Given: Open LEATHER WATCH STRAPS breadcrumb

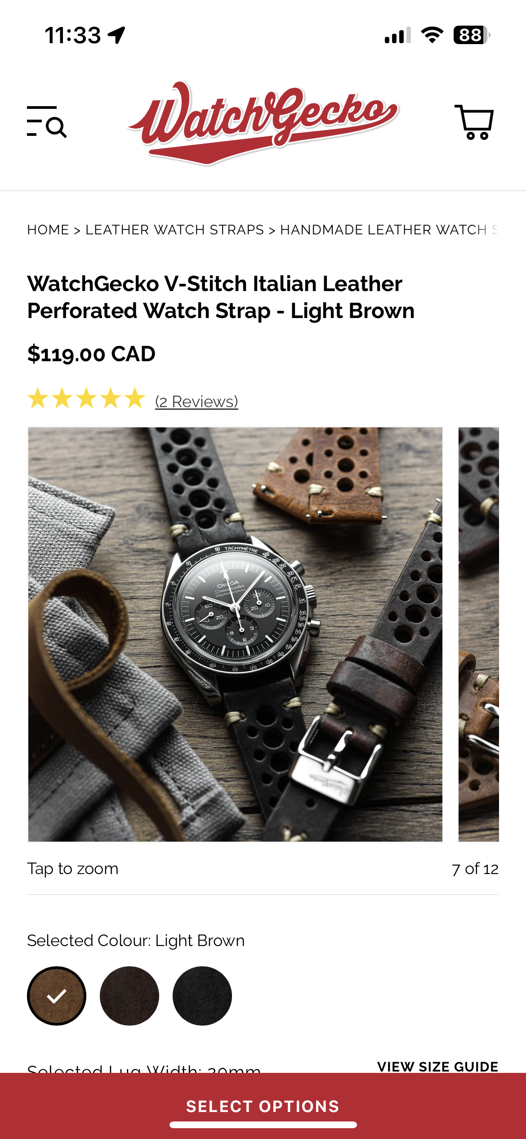Looking at the screenshot, I should pos(174,230).
